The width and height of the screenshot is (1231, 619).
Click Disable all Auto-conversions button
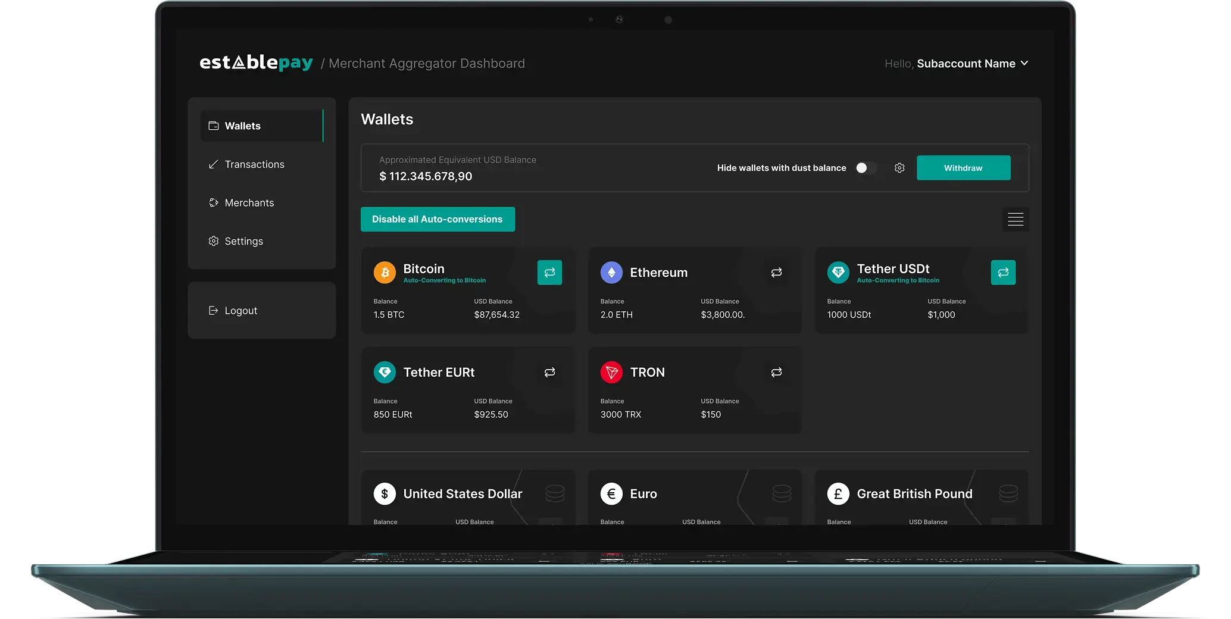pyautogui.click(x=438, y=219)
